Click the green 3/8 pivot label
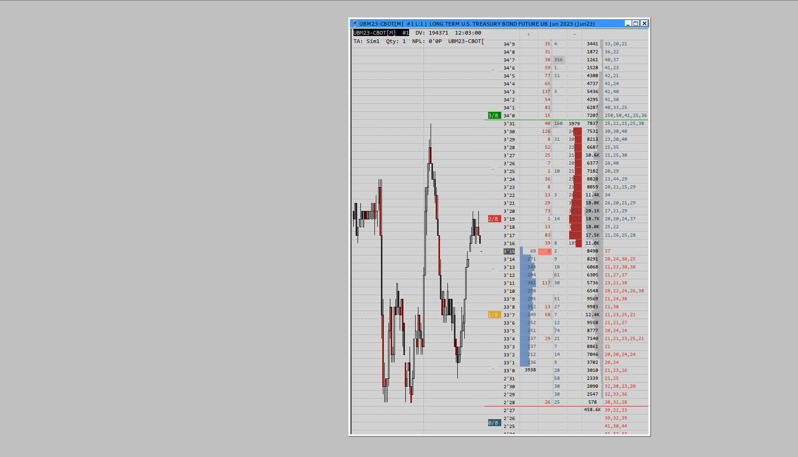The height and width of the screenshot is (457, 798). [x=494, y=116]
